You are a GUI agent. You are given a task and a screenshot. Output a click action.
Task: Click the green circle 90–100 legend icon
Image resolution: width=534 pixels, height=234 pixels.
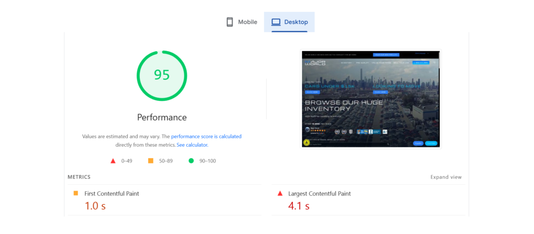[x=191, y=161]
